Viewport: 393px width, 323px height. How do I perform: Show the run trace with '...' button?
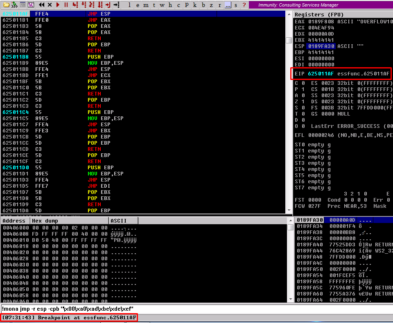click(x=228, y=5)
